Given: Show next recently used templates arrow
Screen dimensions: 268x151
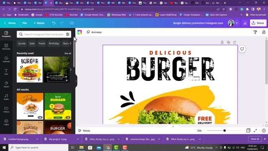Looking at the screenshot, I should (x=70, y=70).
